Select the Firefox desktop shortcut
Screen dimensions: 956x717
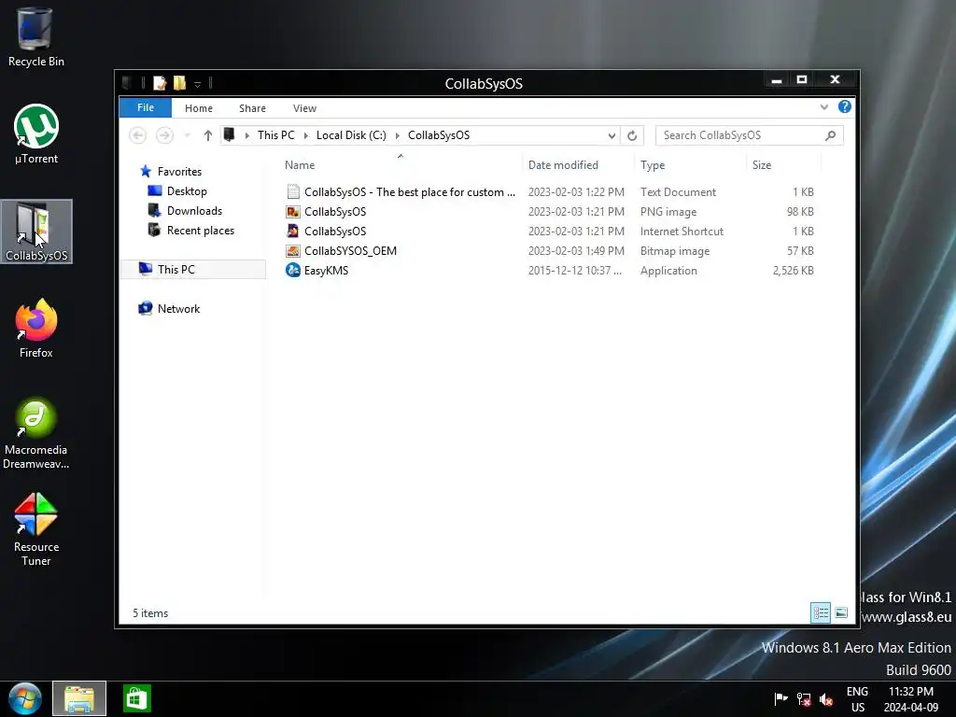(36, 328)
